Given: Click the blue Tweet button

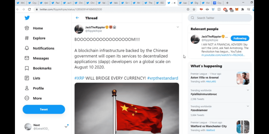Looking at the screenshot, I should click(44, 110).
